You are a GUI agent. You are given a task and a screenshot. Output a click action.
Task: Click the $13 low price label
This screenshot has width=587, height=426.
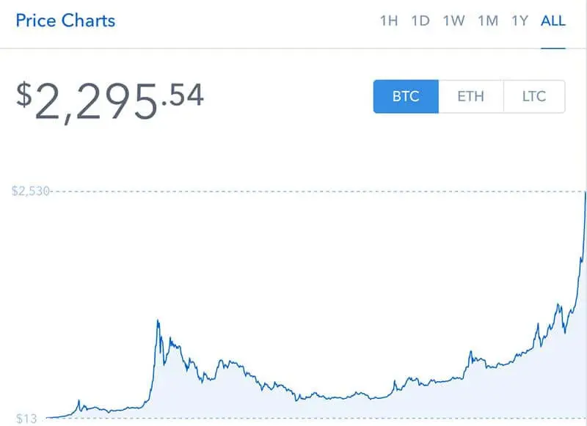[26, 418]
